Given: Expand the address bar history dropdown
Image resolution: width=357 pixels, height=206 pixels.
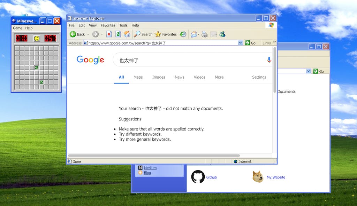Looking at the screenshot, I should [240, 42].
